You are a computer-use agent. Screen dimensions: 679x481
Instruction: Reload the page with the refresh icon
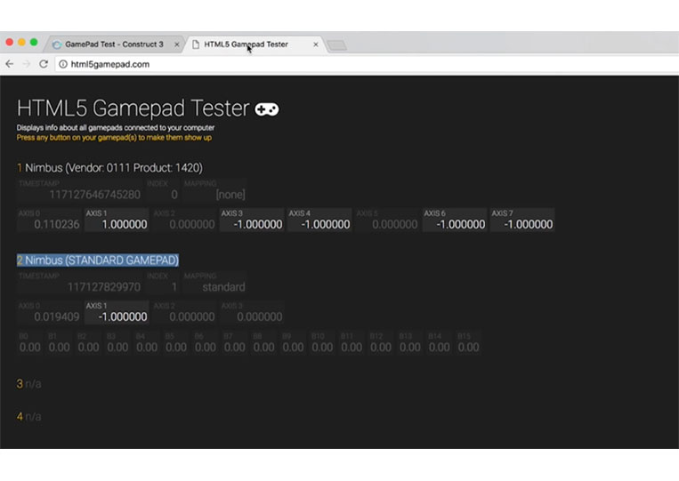(44, 64)
